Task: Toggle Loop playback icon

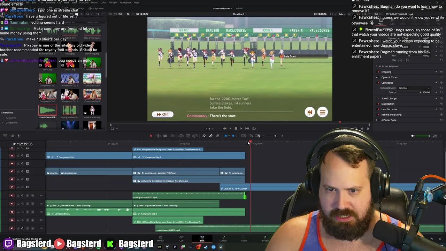Action: [254, 129]
